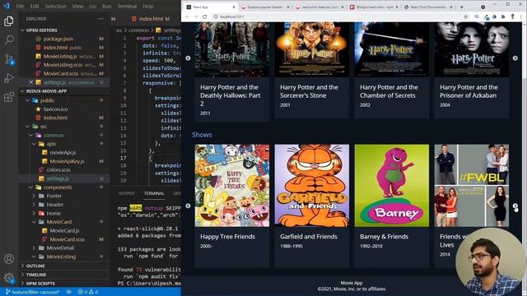This screenshot has width=527, height=296.
Task: Open the Manage gear icon
Action: point(9,278)
